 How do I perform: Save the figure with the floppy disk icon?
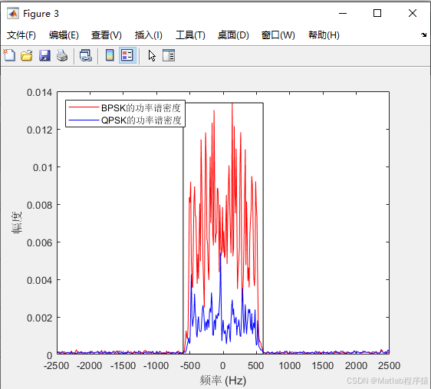[x=44, y=55]
